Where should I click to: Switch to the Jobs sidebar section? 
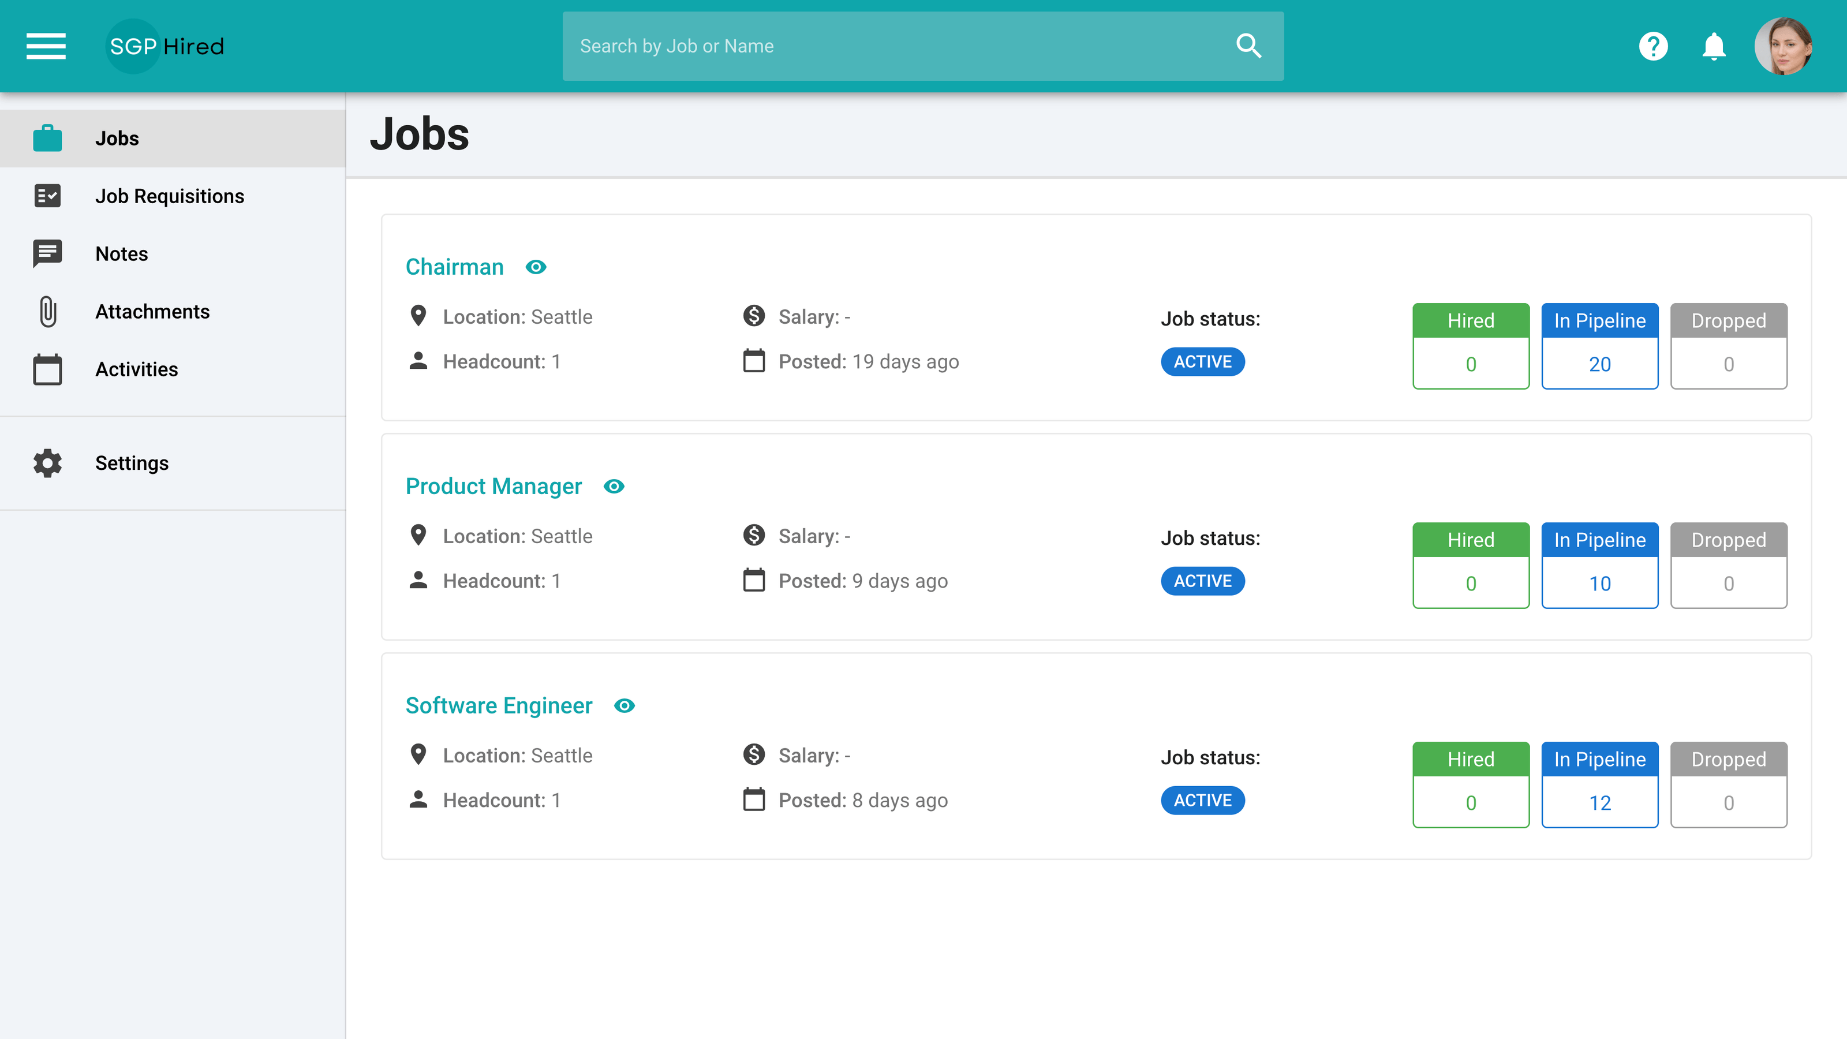(x=117, y=138)
